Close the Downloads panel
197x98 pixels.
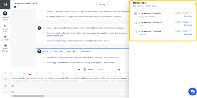click(195, 4)
